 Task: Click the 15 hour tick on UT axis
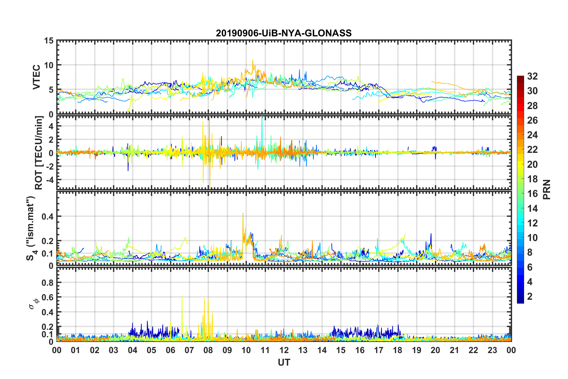pyautogui.click(x=341, y=350)
